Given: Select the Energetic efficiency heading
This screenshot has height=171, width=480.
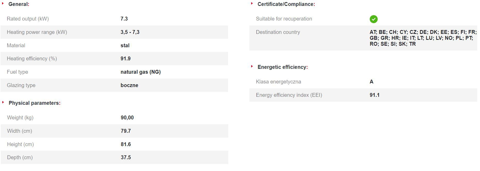Looking at the screenshot, I should pos(282,67).
